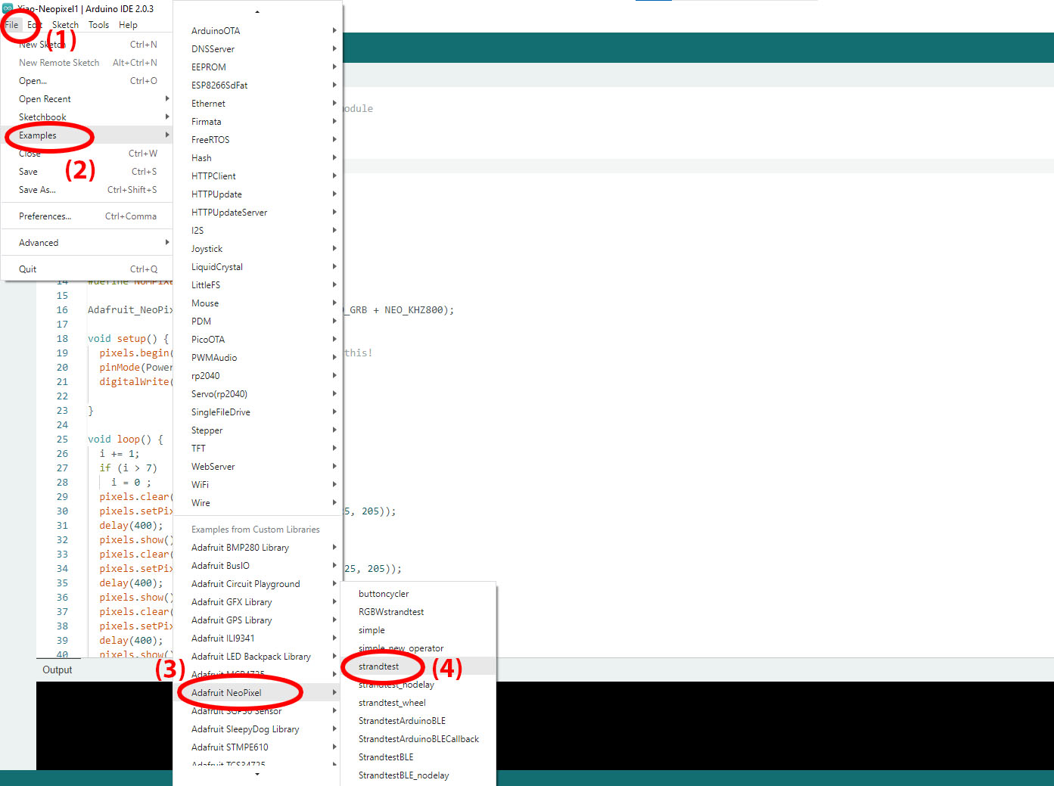The height and width of the screenshot is (786, 1054).
Task: Expand the Sketchbook submenu
Action: pos(86,117)
